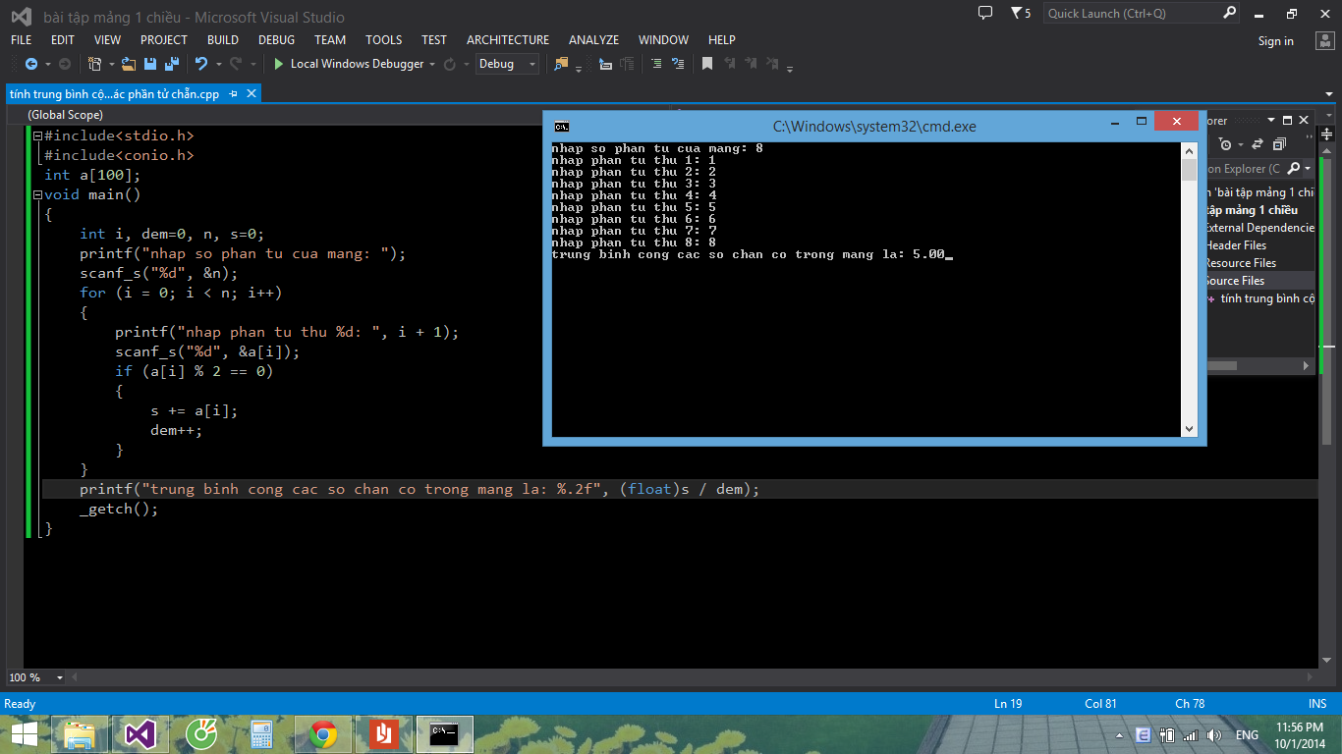Image resolution: width=1342 pixels, height=754 pixels.
Task: Open the ANALYZE menu
Action: [593, 40]
